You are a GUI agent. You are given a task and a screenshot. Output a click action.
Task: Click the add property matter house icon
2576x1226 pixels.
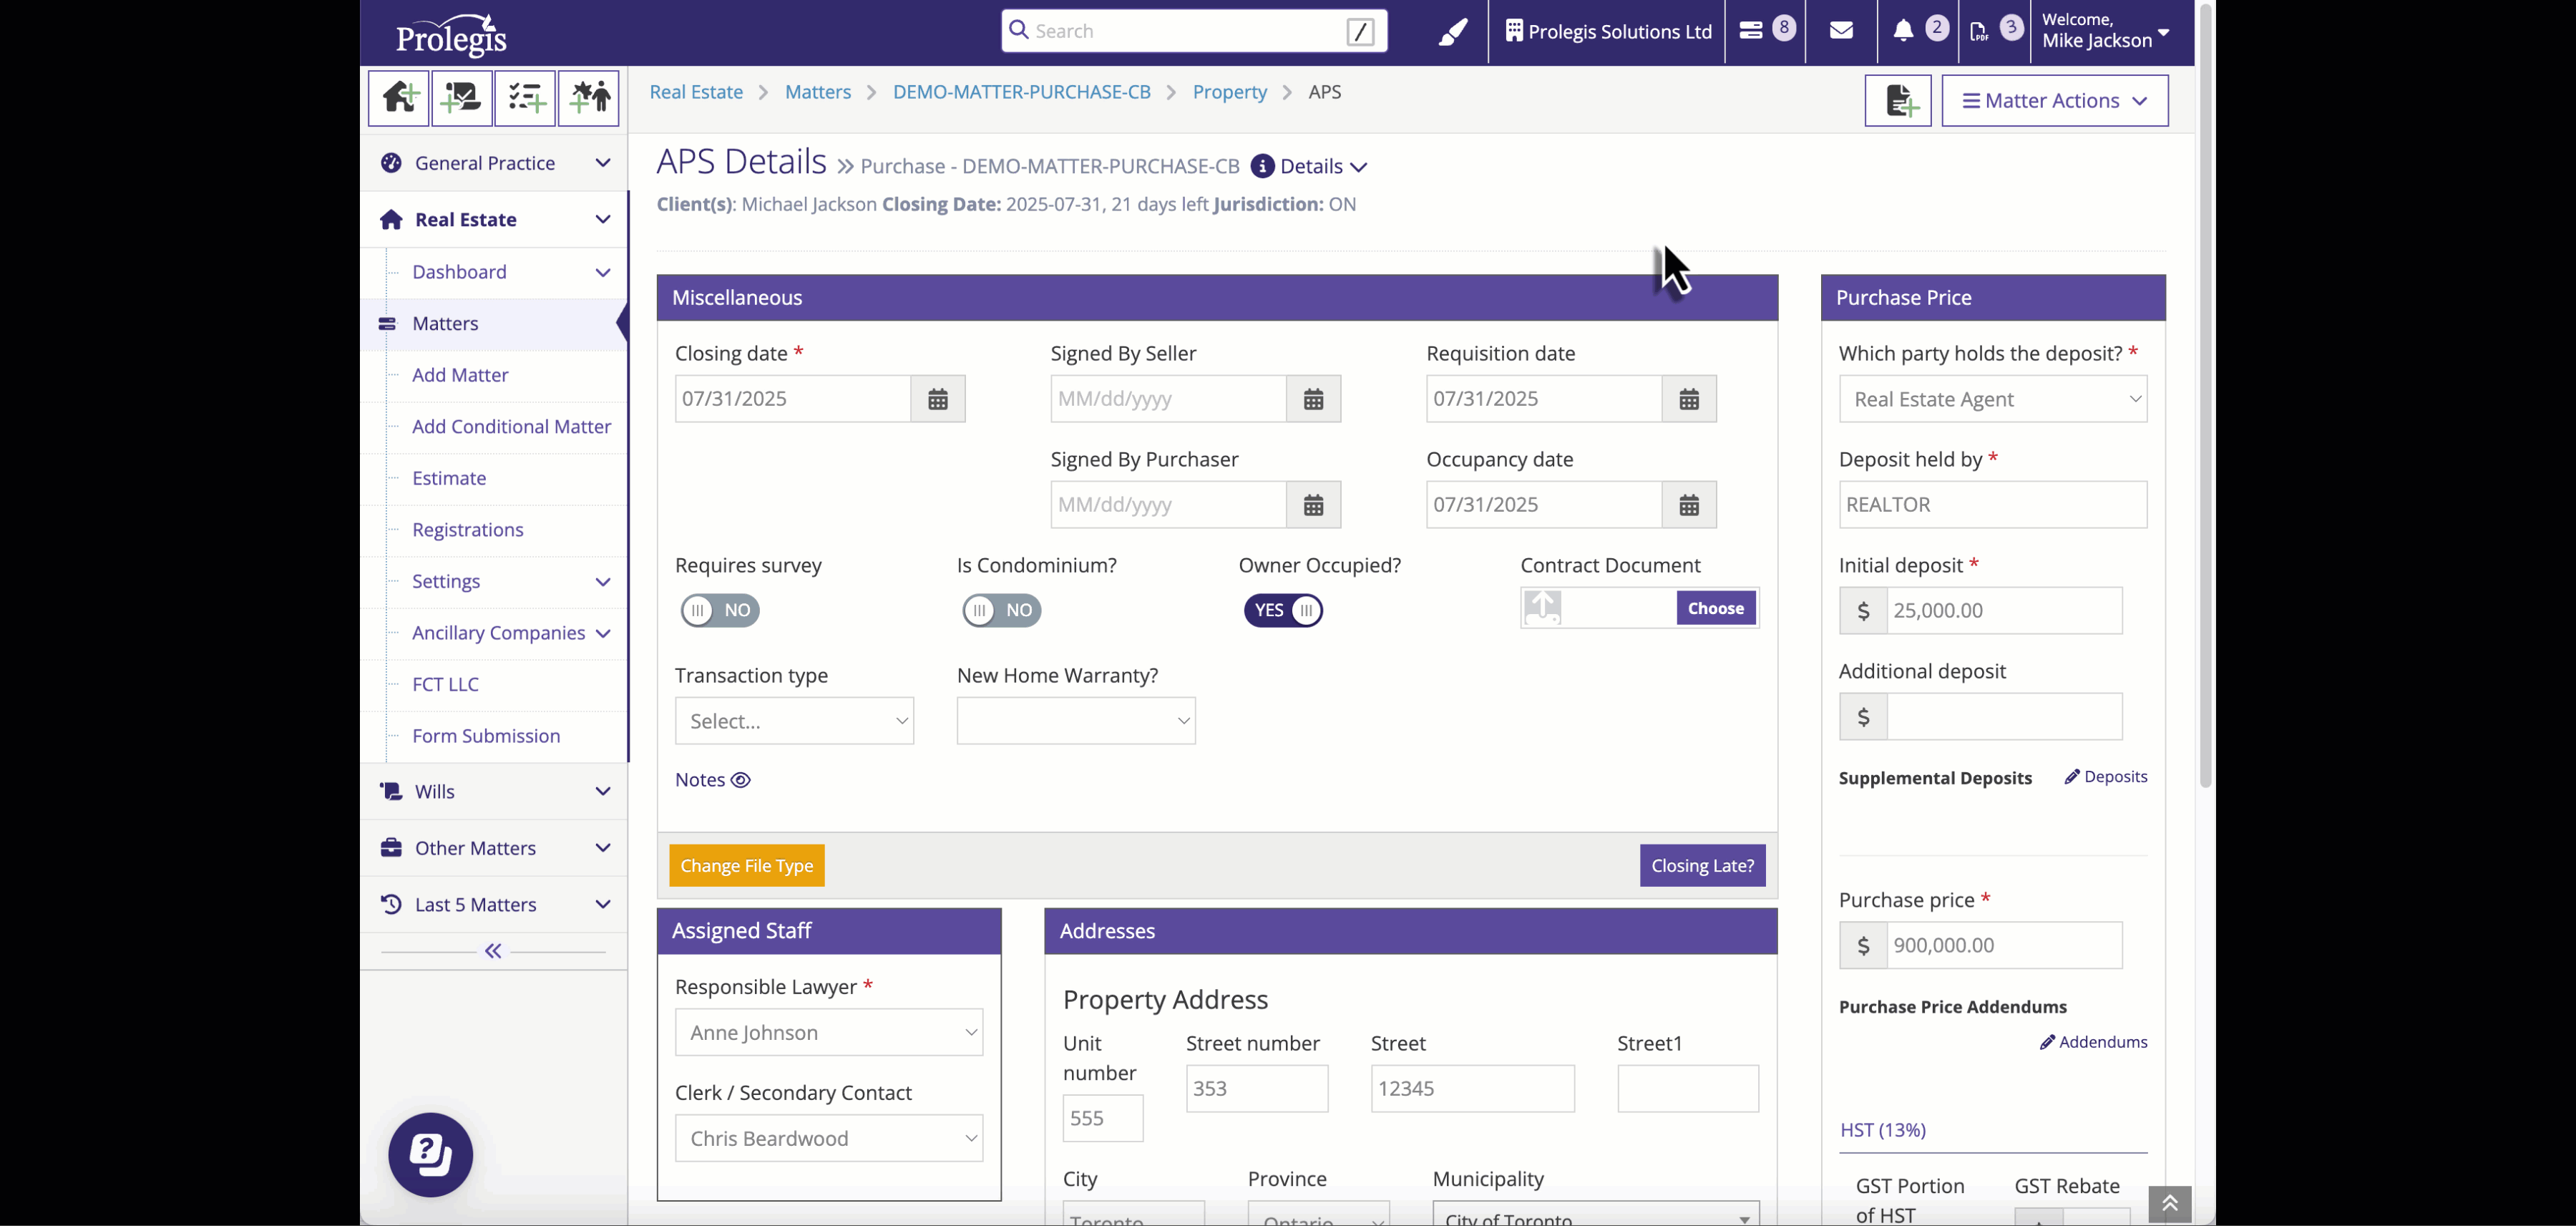(x=398, y=98)
